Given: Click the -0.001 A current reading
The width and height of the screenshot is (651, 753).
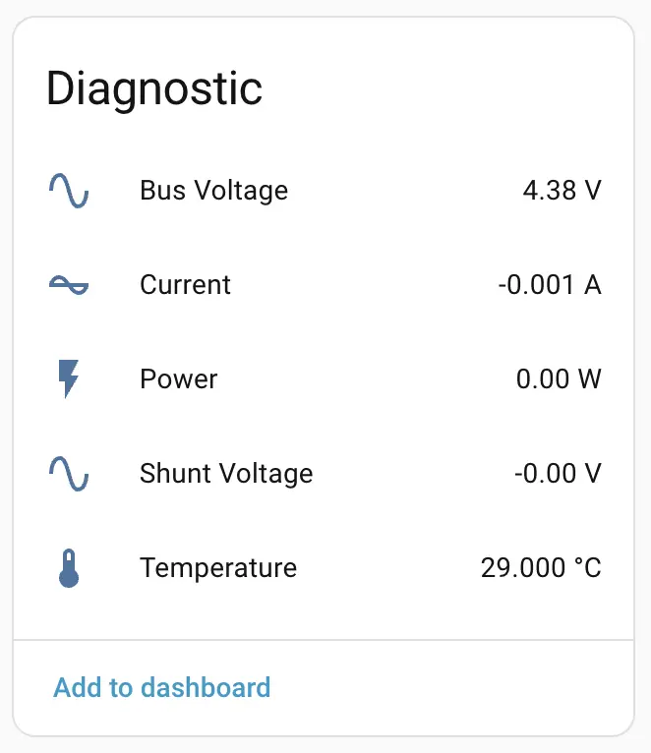Looking at the screenshot, I should tap(549, 285).
